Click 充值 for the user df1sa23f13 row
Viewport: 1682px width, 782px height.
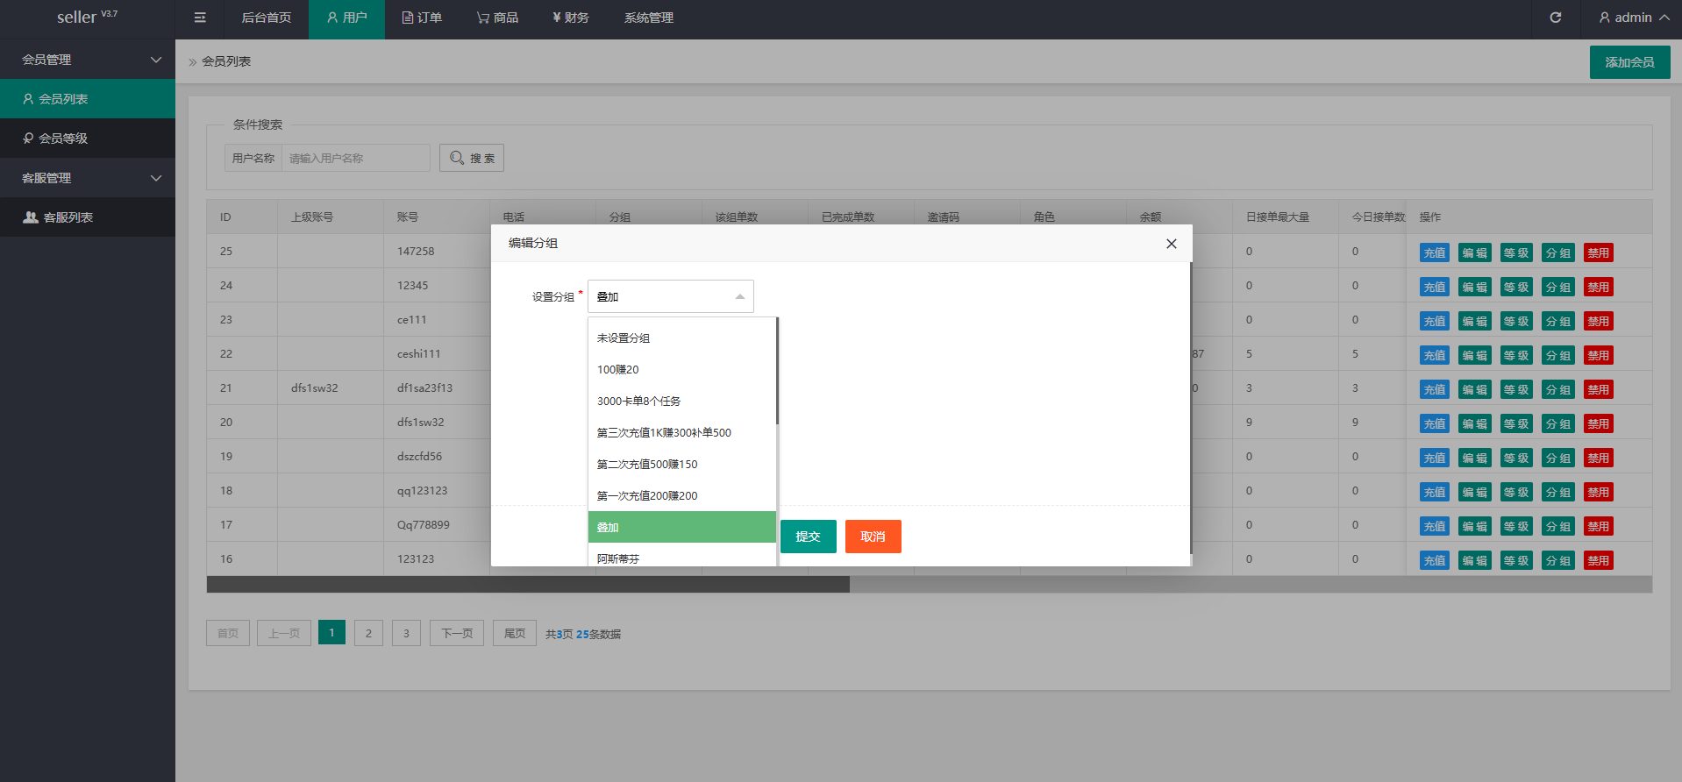[1435, 389]
